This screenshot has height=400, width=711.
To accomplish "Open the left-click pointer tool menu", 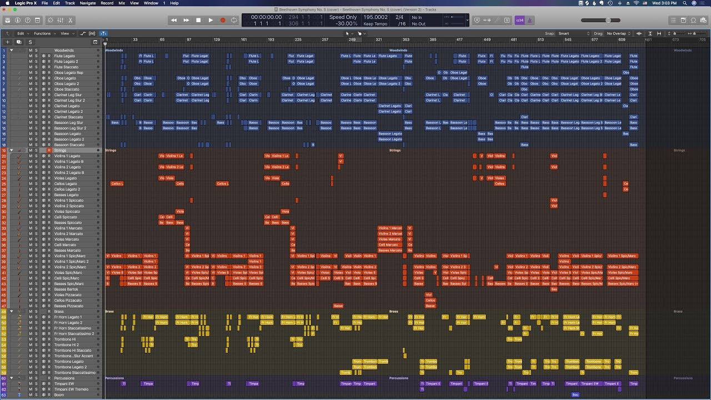I will click(348, 33).
